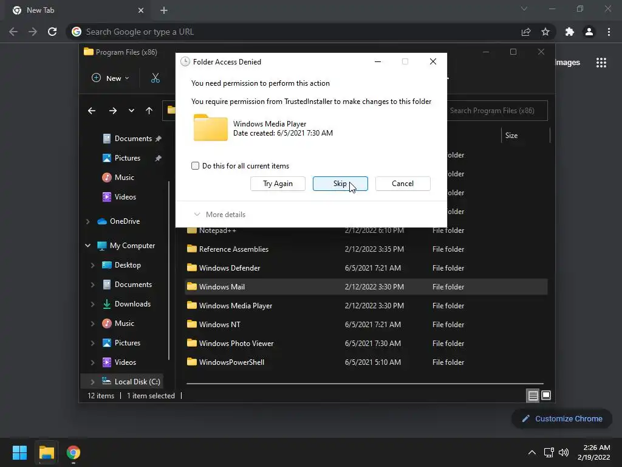The height and width of the screenshot is (467, 622).
Task: Unpin Documents using its pin icon
Action: coord(159,139)
